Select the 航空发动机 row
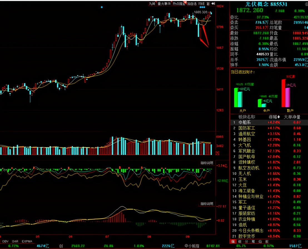Screen dimensions: 308x249 click(269, 168)
